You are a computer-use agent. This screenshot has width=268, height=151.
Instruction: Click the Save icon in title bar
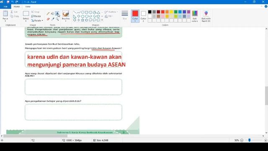point(8,2)
